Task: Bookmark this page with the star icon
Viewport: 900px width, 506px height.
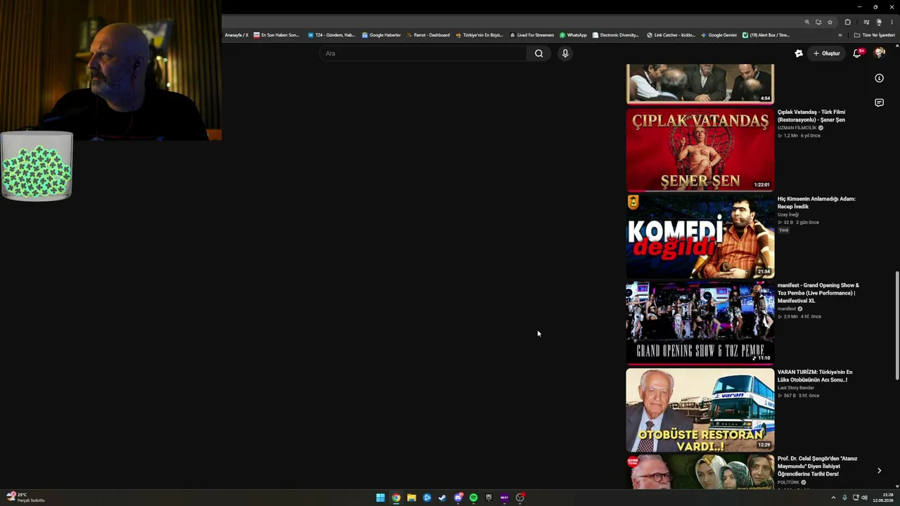Action: coord(830,22)
